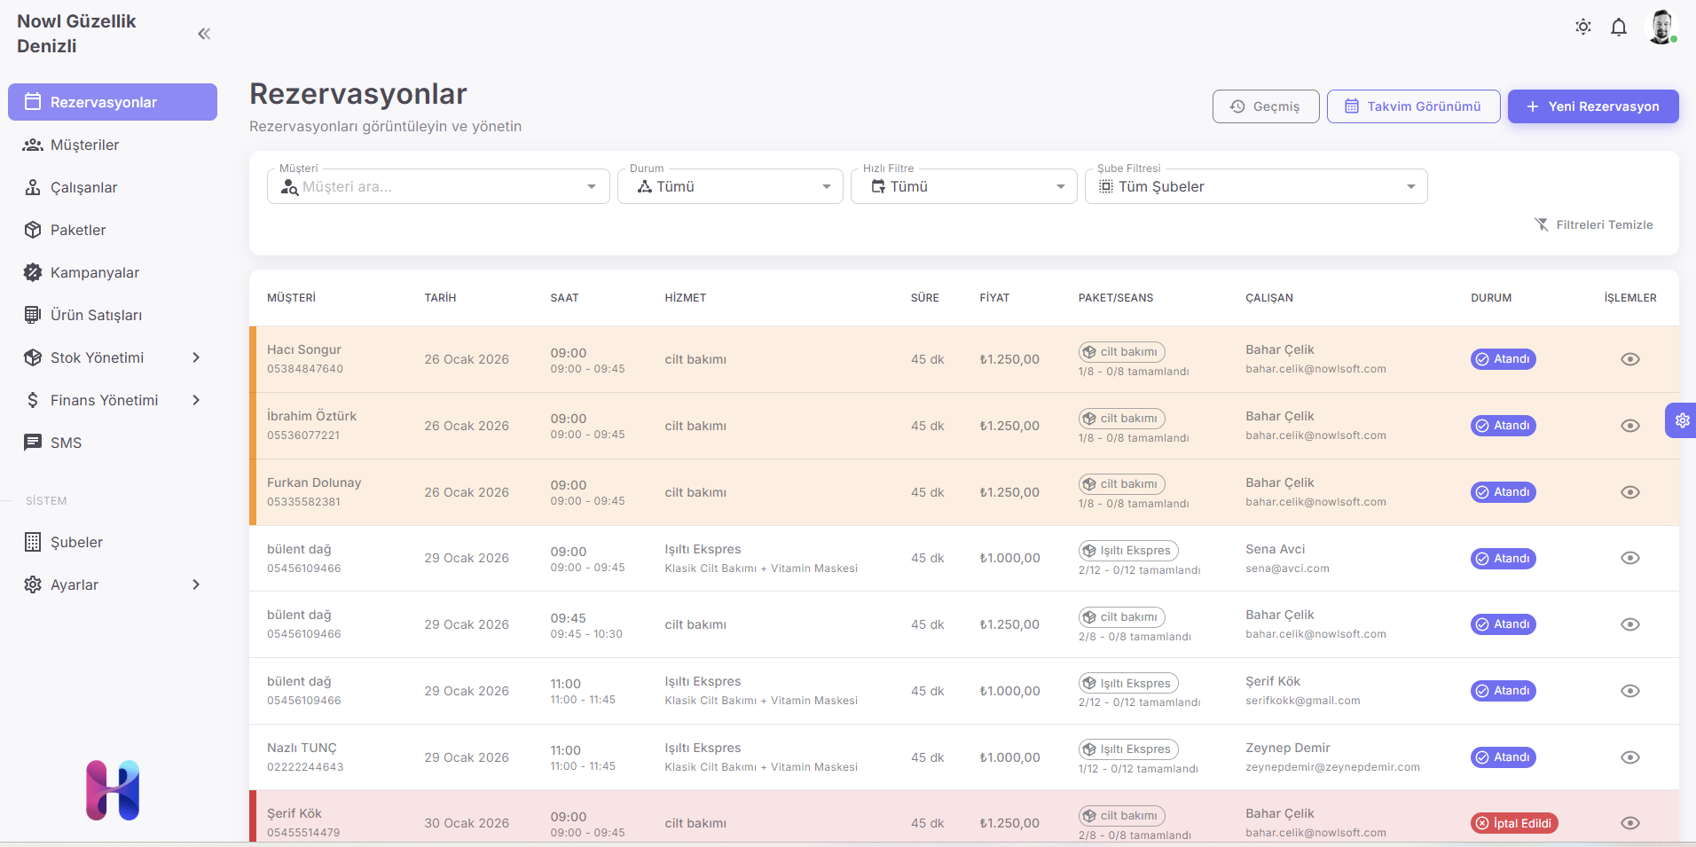Click Yeni Rezervasyon button
The height and width of the screenshot is (847, 1696).
pyautogui.click(x=1592, y=106)
